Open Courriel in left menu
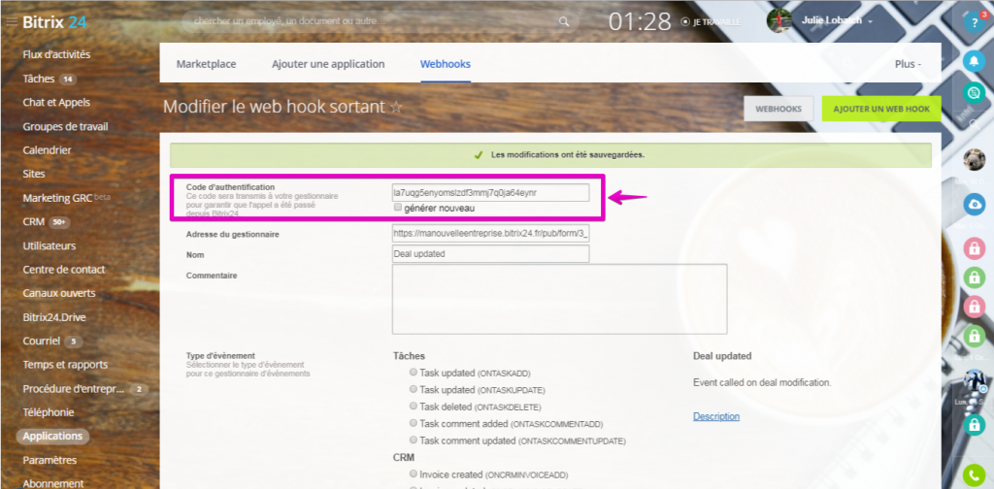994x489 pixels. pyautogui.click(x=41, y=341)
